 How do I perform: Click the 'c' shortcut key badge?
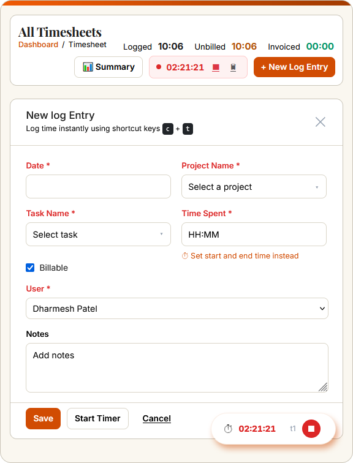click(168, 129)
